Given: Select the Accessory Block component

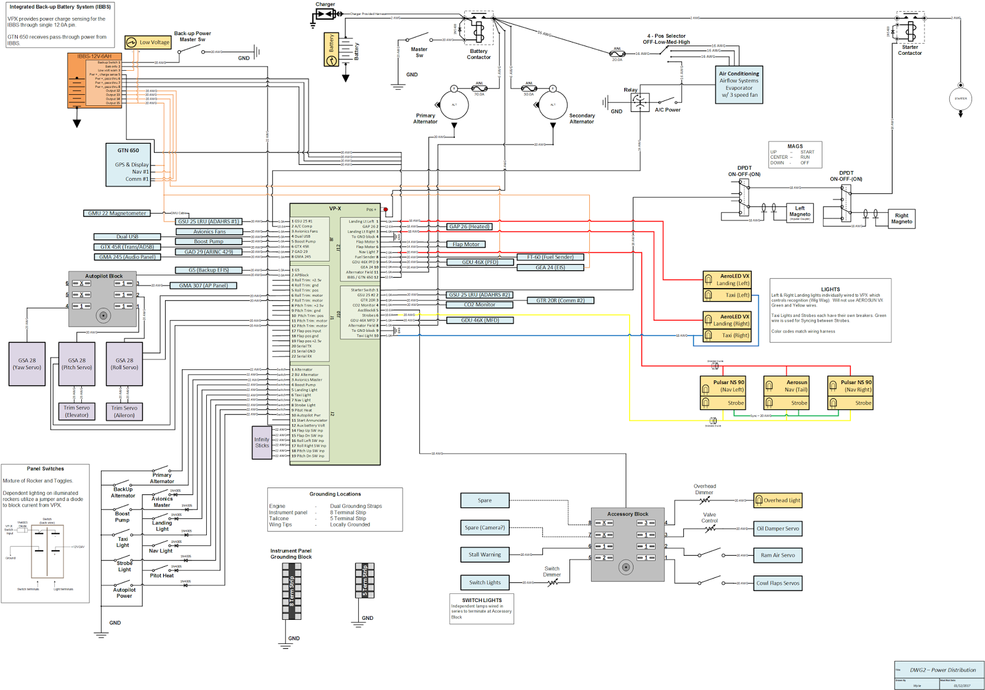Looking at the screenshot, I should 627,545.
